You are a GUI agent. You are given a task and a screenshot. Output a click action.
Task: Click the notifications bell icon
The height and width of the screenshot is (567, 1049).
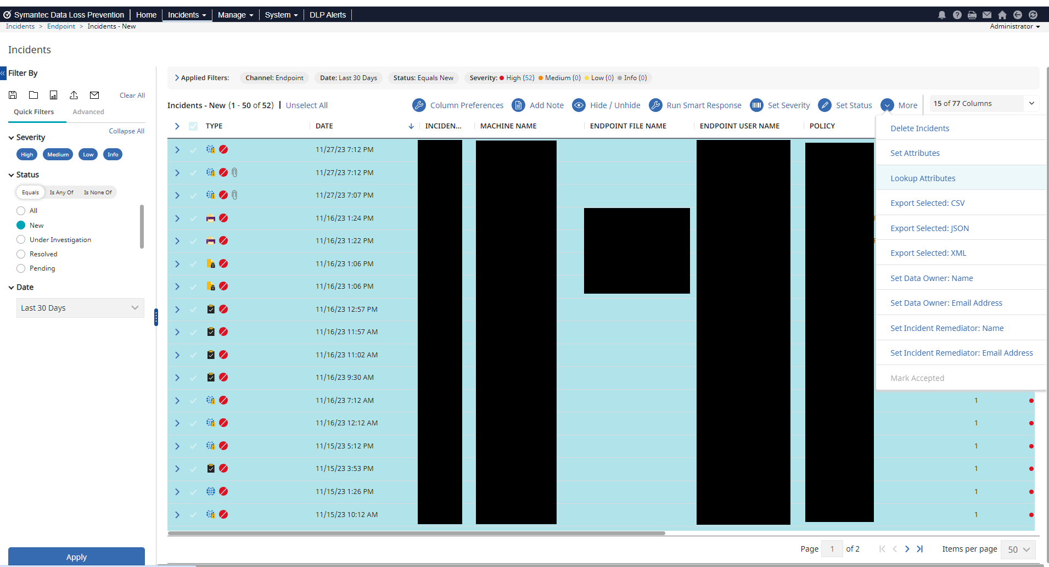point(942,15)
